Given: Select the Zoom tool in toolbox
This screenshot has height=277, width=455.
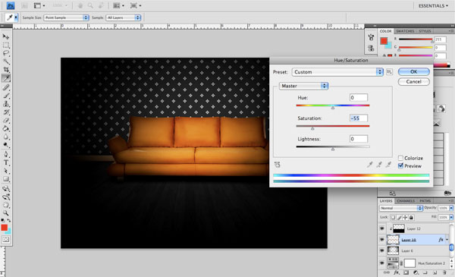Looking at the screenshot, I should (6, 213).
